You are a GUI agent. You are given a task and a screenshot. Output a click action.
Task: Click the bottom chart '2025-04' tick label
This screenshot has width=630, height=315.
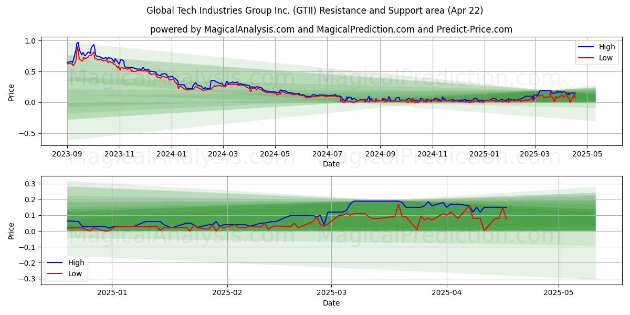[x=447, y=293]
